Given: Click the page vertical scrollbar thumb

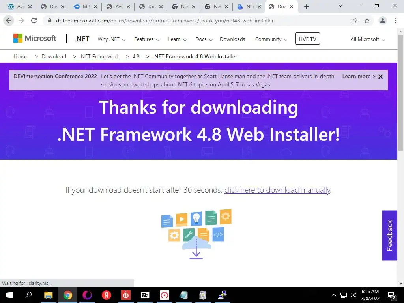Looking at the screenshot, I should pos(401,92).
